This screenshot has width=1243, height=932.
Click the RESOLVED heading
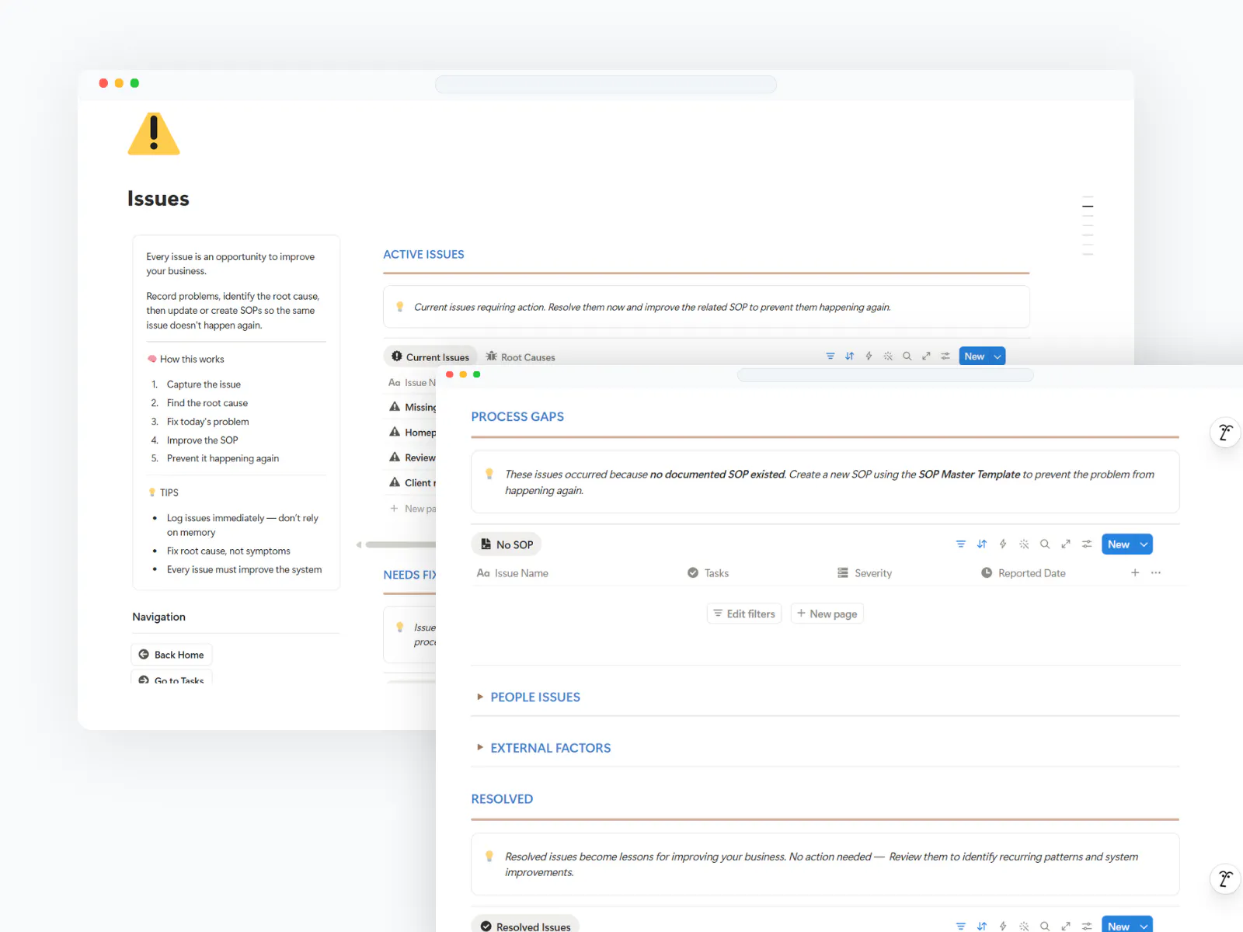[x=502, y=799]
